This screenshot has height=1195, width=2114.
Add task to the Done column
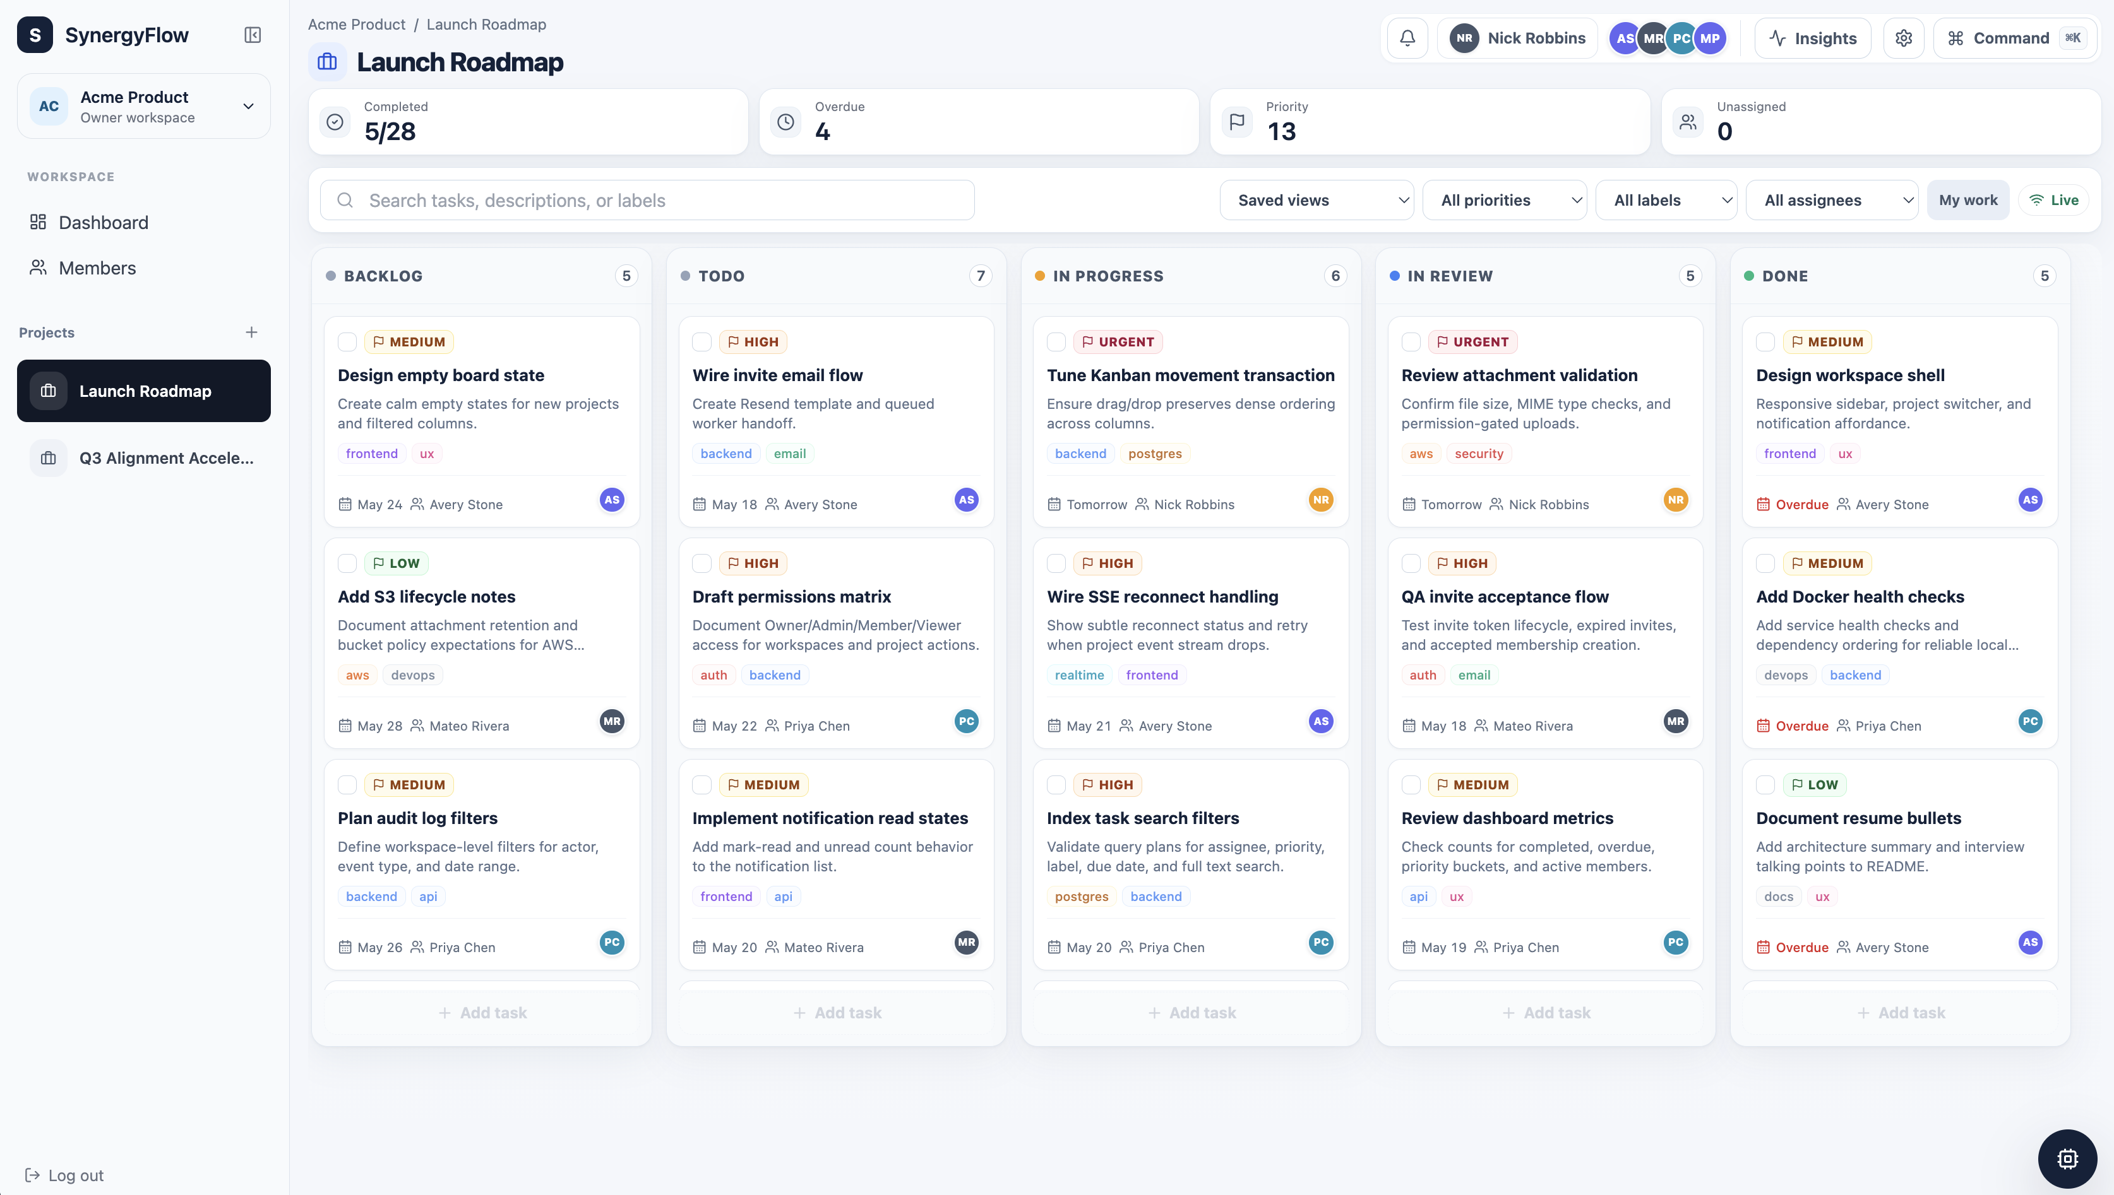pyautogui.click(x=1900, y=1013)
